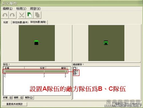Switch to 隊伍放置(進階) tab
The width and height of the screenshot is (143, 108).
point(38,22)
